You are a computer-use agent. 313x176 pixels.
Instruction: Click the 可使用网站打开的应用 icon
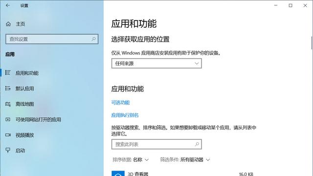point(8,119)
